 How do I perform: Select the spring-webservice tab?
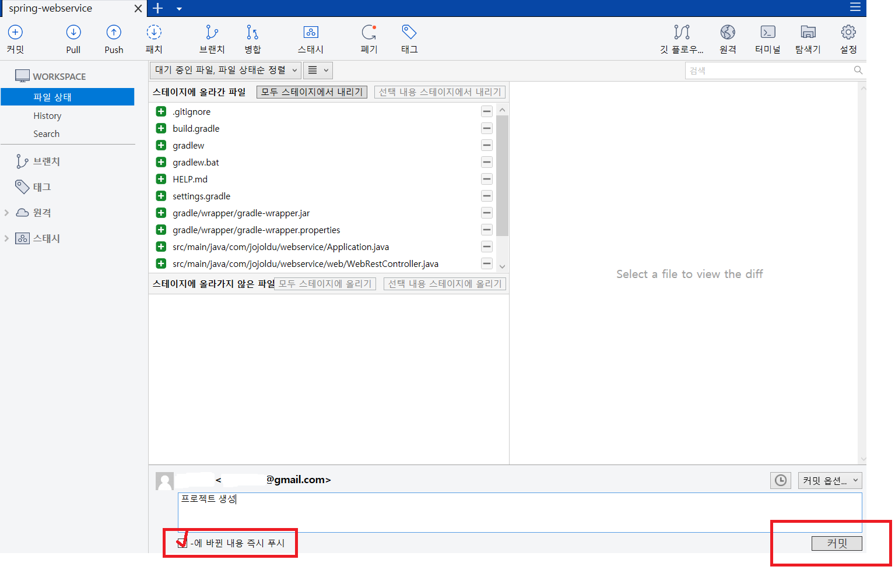[73, 8]
